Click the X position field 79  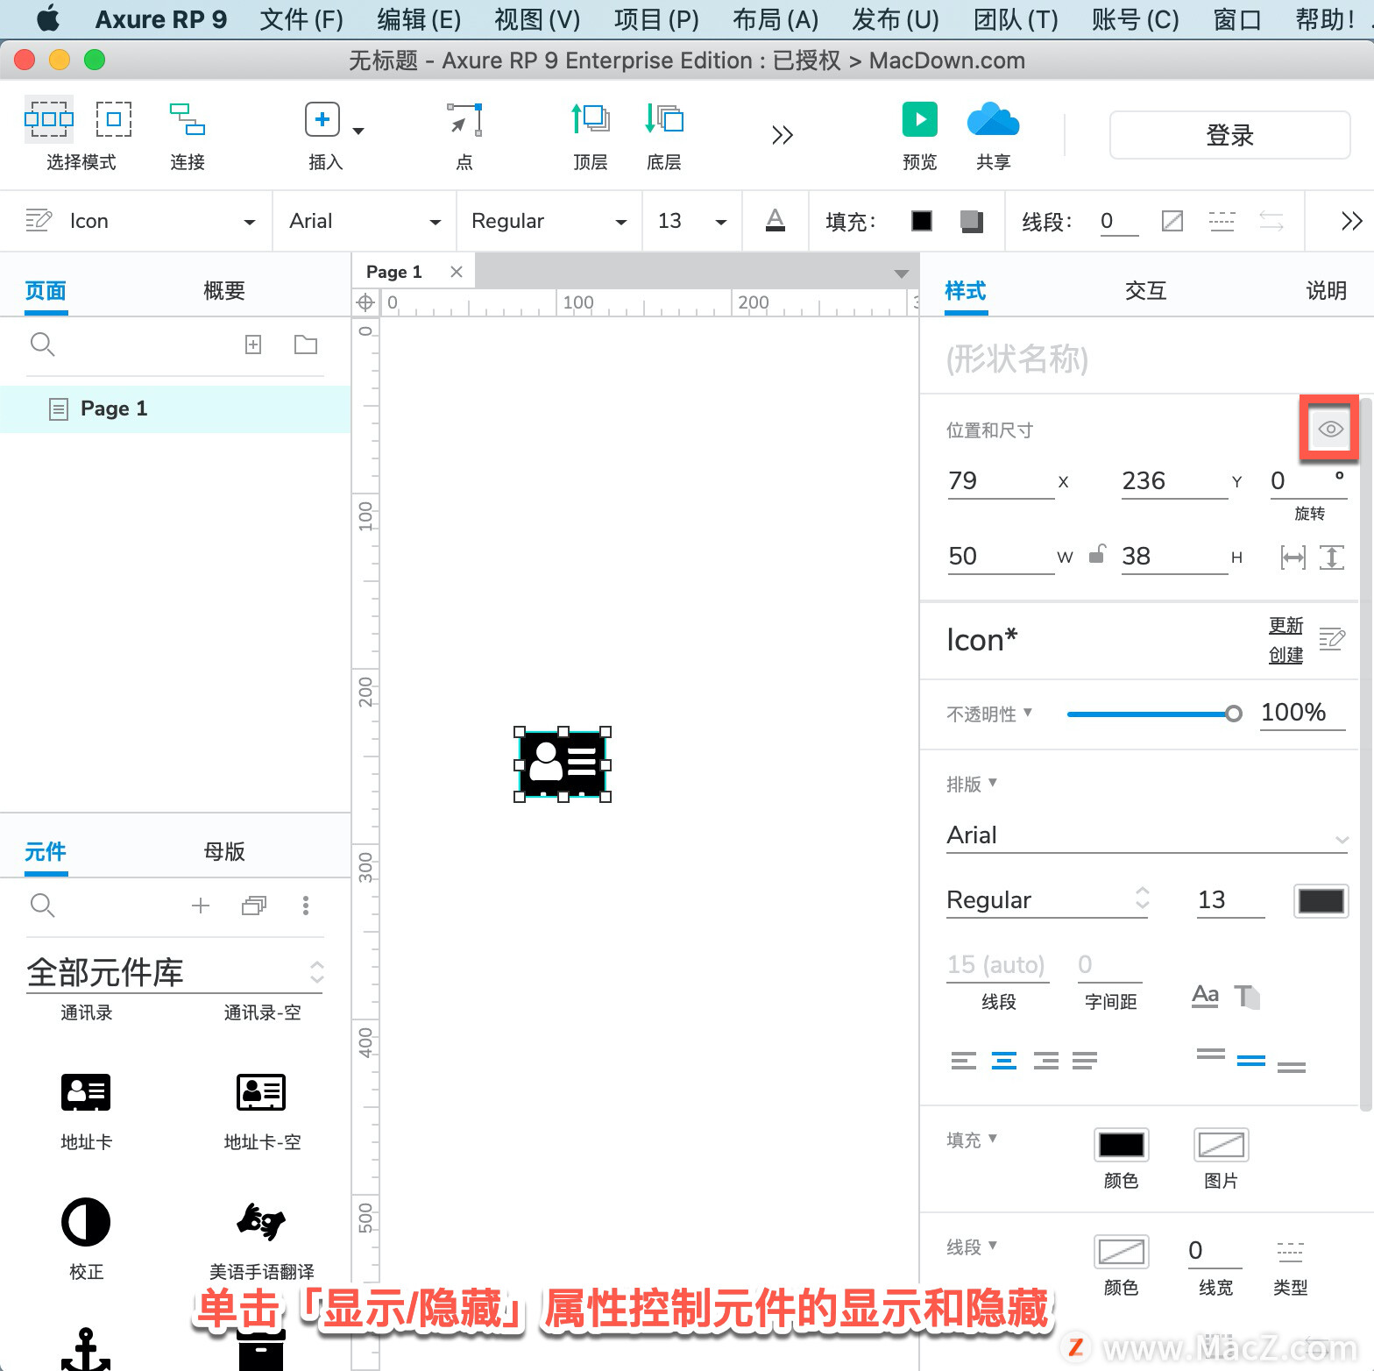coord(1001,481)
